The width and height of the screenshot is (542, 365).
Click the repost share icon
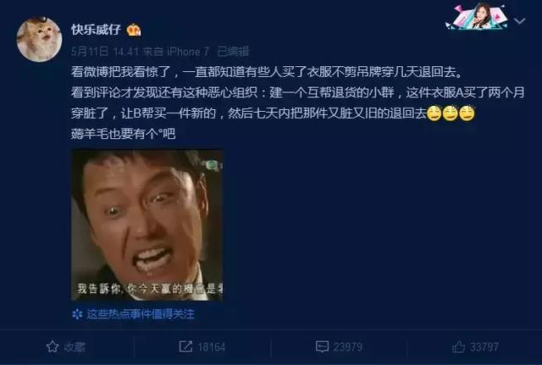pos(185,346)
